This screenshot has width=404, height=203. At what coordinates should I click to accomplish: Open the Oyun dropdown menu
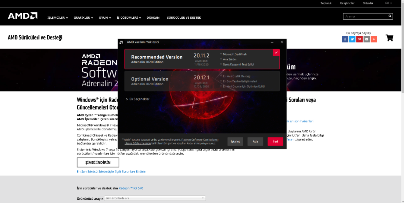pos(105,18)
